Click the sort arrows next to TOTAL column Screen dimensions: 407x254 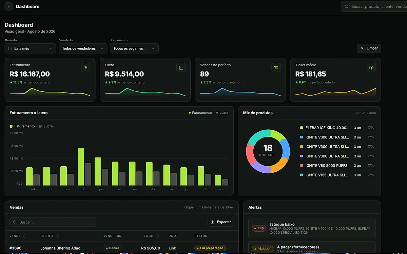click(158, 236)
